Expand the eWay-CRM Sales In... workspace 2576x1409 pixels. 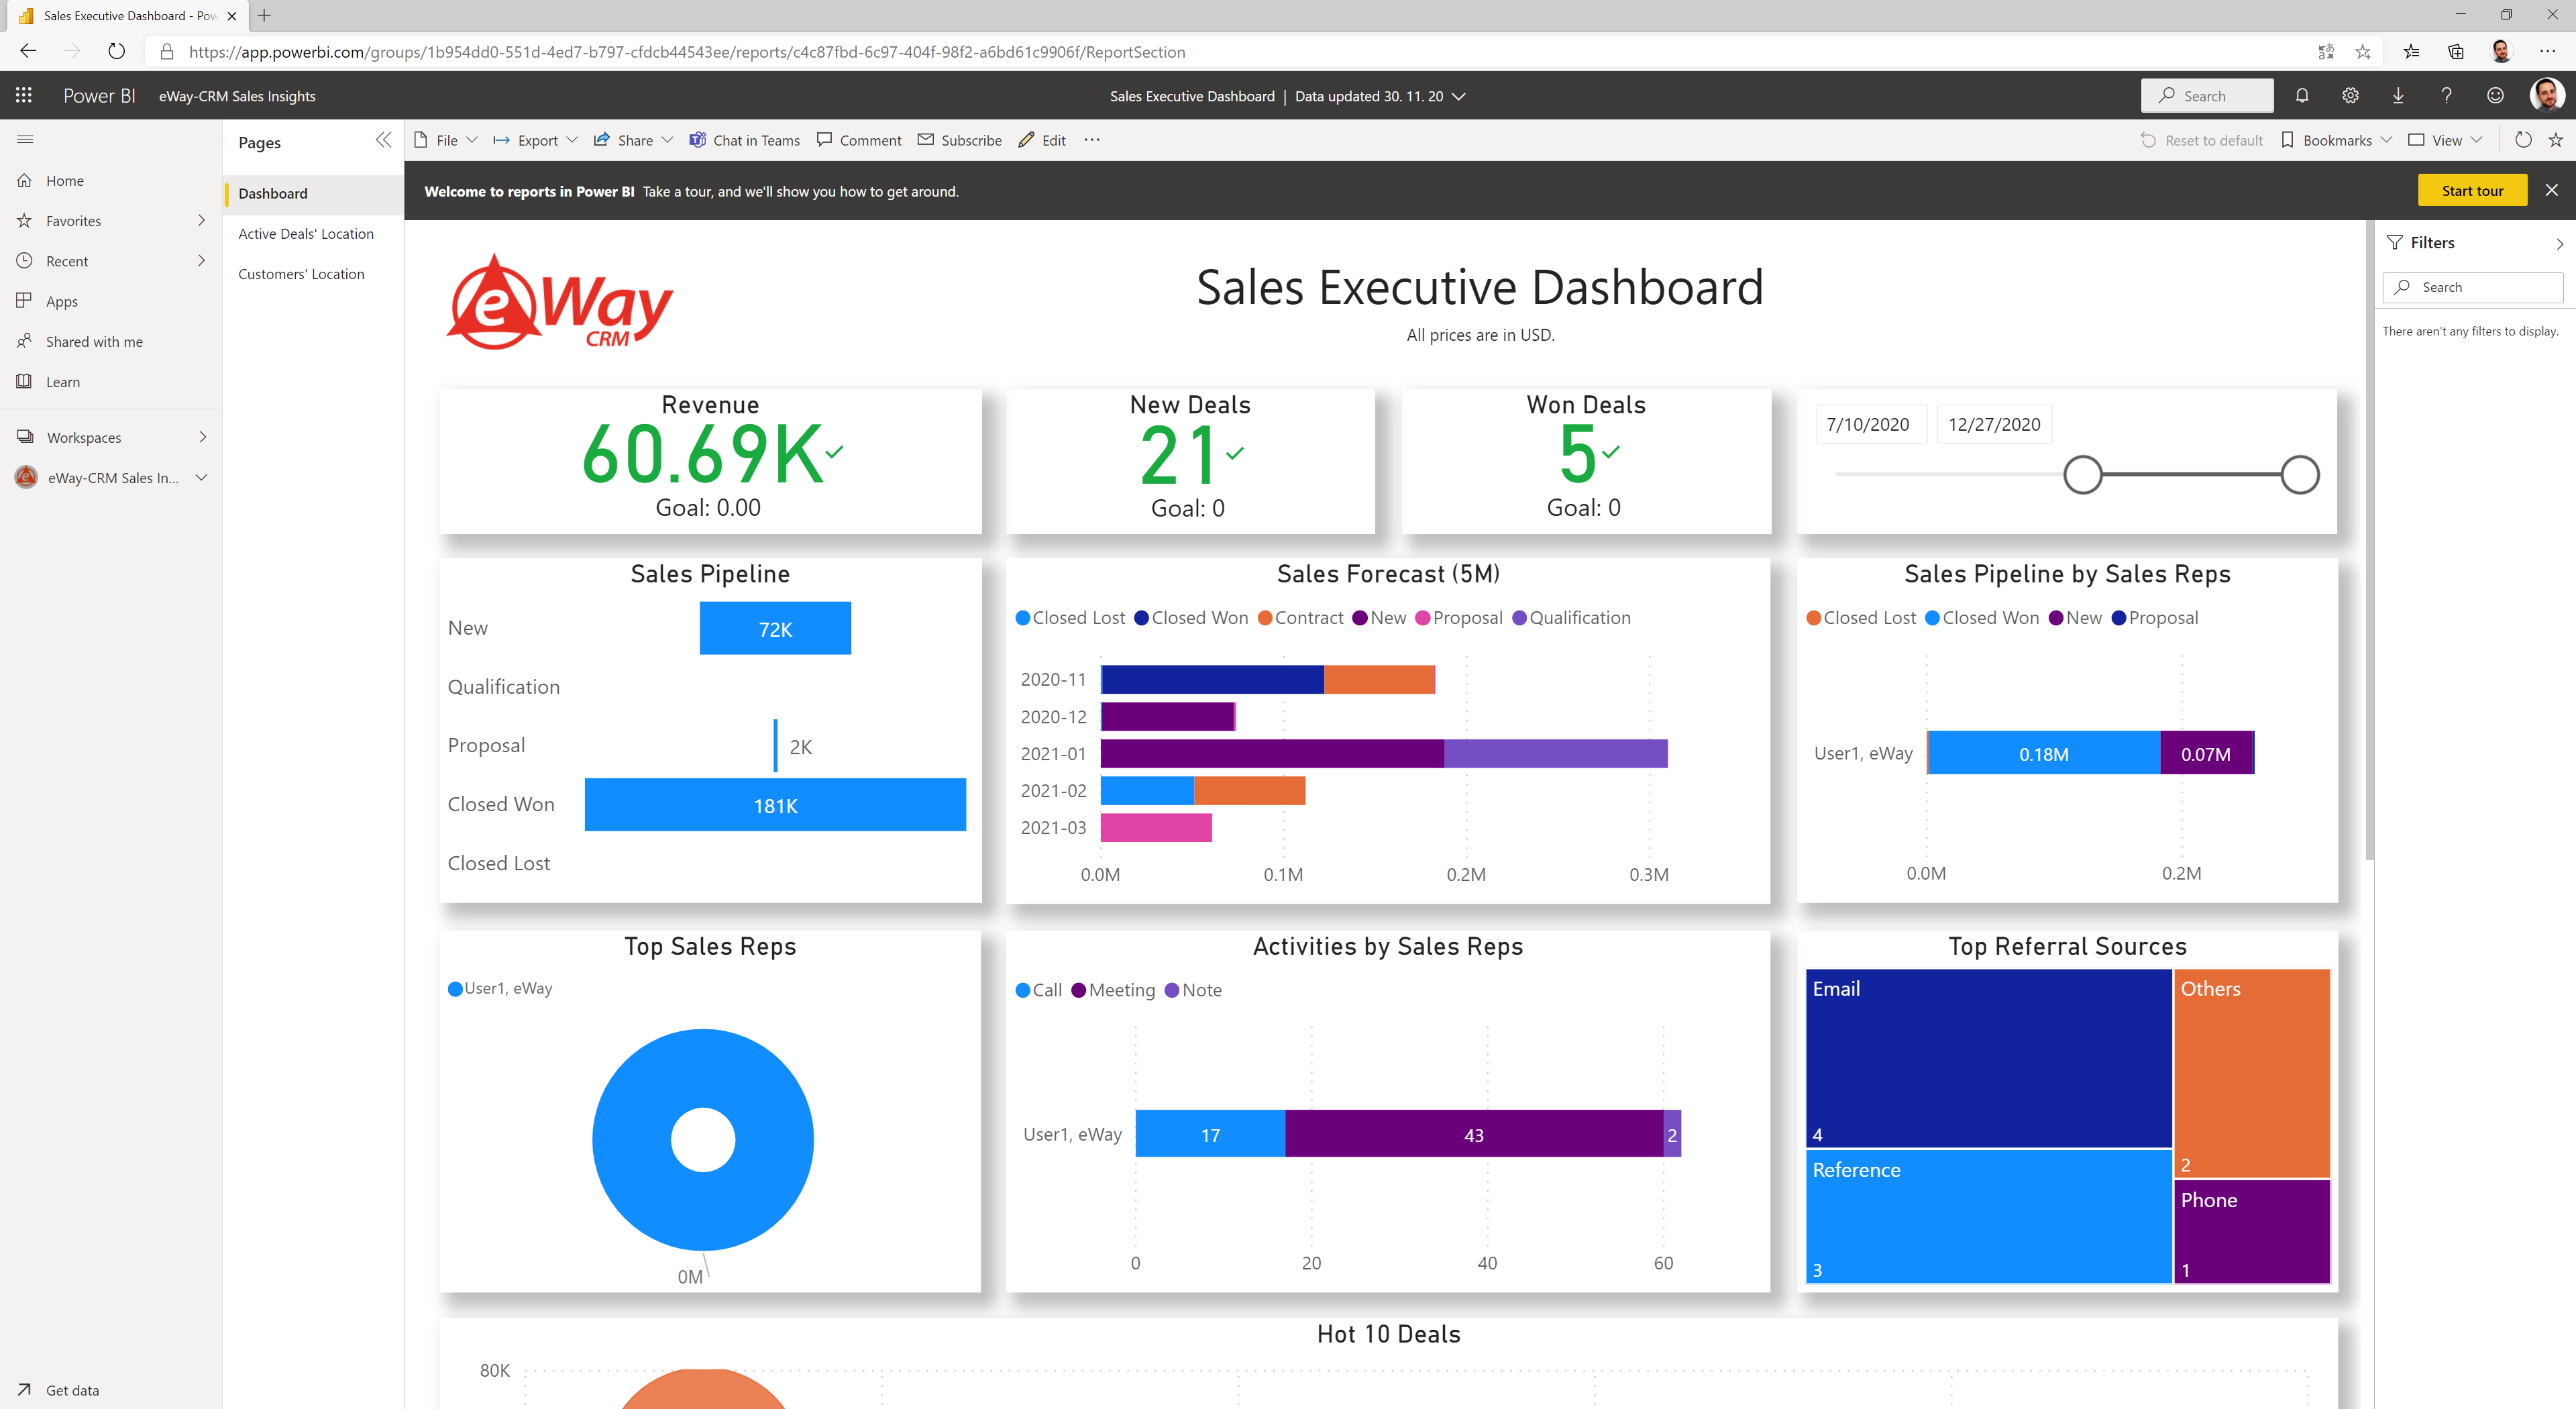tap(201, 477)
